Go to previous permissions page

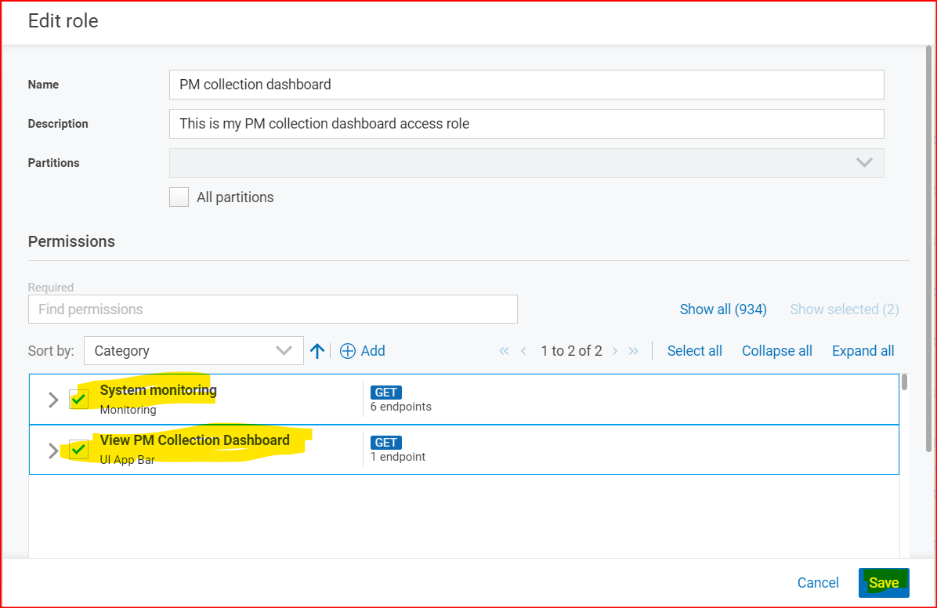(x=523, y=351)
